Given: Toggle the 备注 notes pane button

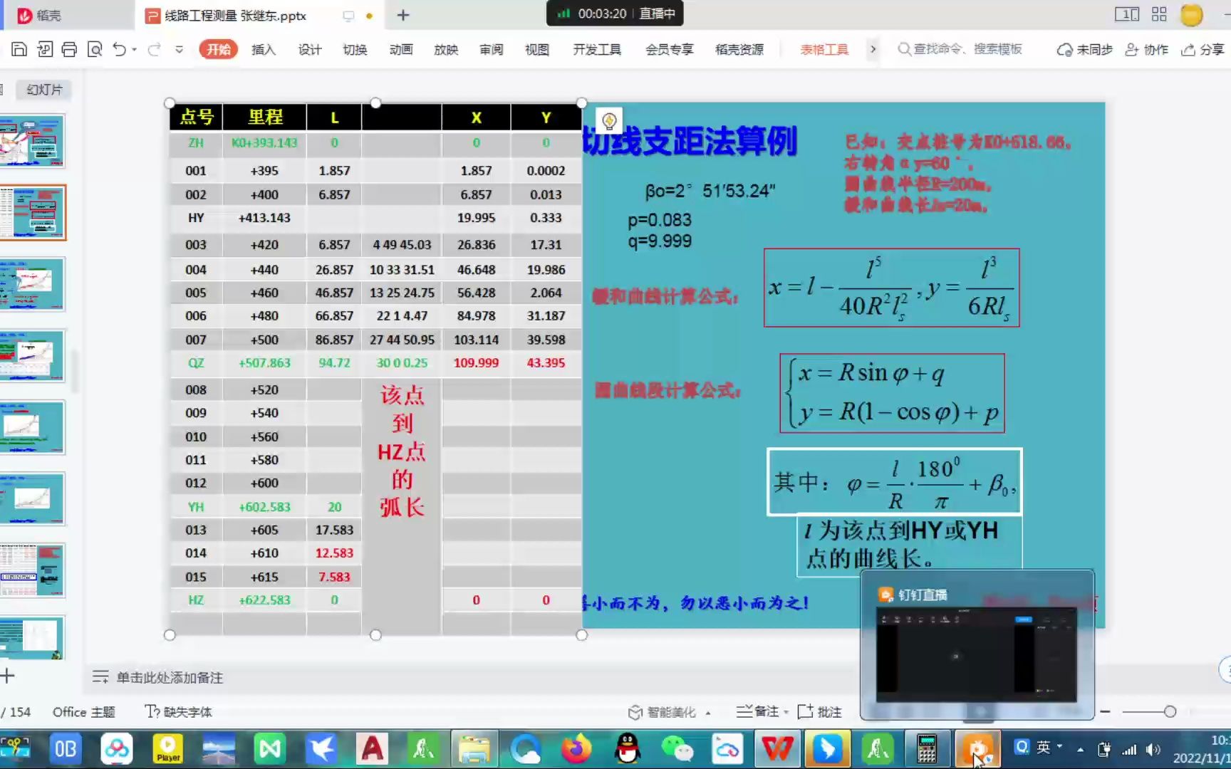Looking at the screenshot, I should coord(758,711).
